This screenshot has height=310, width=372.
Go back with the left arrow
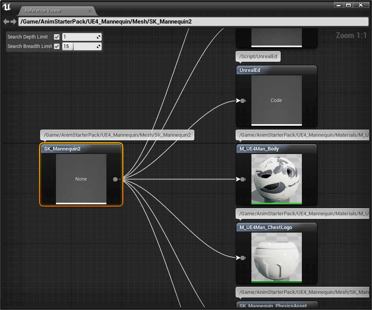tap(6, 22)
